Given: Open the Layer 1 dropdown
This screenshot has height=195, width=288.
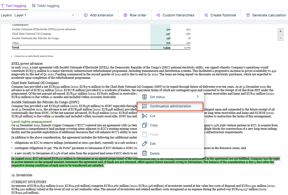Looking at the screenshot, I should tap(44, 15).
